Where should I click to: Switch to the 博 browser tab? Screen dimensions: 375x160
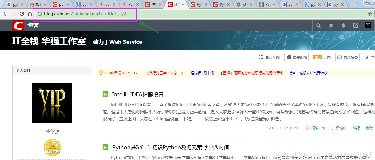[x=153, y=4]
